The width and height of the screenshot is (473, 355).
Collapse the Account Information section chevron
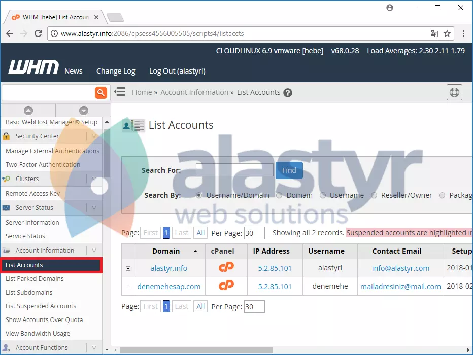[x=94, y=251]
